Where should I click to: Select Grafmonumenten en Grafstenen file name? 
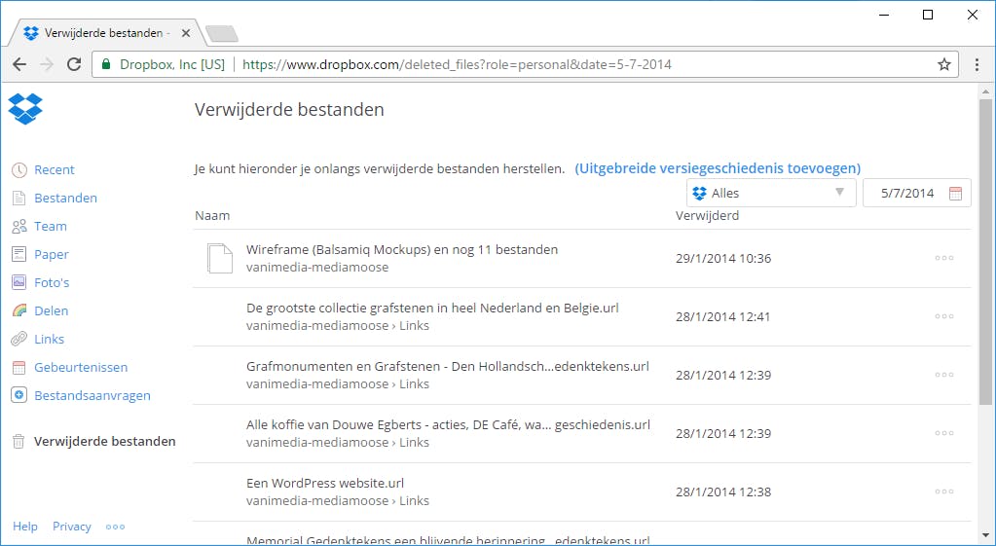448,366
